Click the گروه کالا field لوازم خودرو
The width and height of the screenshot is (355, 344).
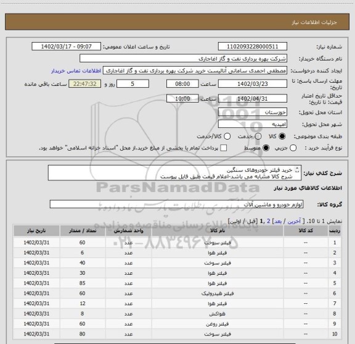pyautogui.click(x=176, y=204)
